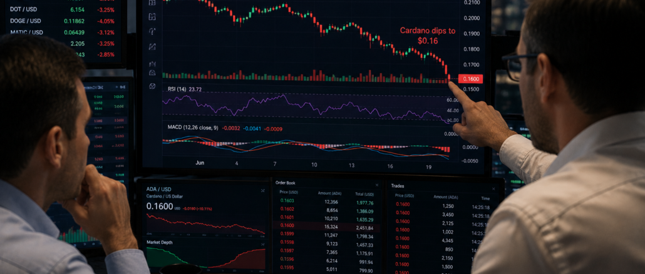Click the 1,977.76 total in Order Book
This screenshot has height=274, width=645.
click(365, 203)
